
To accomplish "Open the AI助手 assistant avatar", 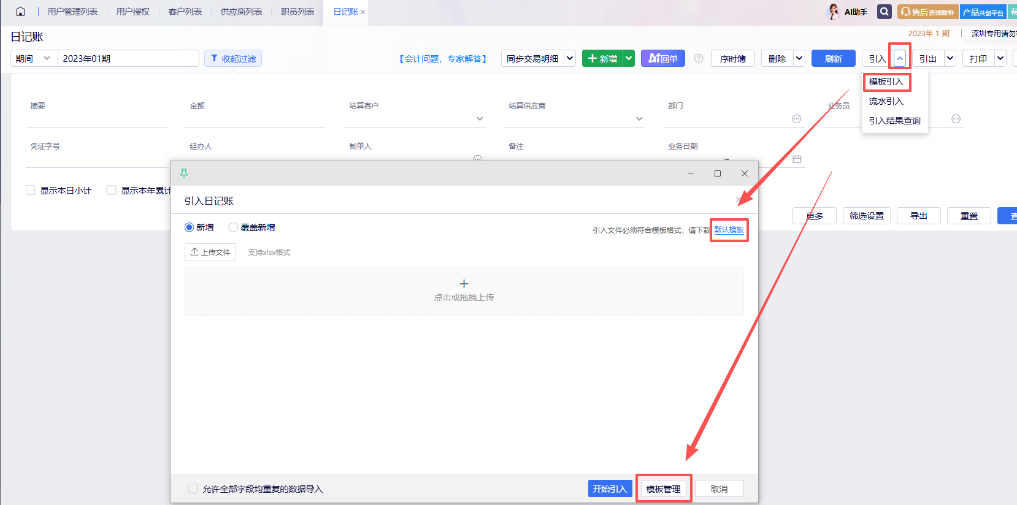I will [x=833, y=12].
